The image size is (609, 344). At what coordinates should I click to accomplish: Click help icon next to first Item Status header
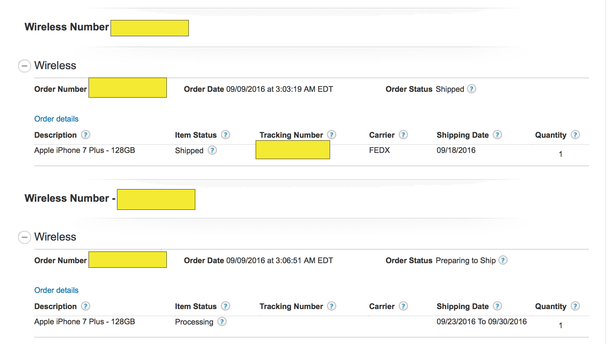pyautogui.click(x=226, y=135)
